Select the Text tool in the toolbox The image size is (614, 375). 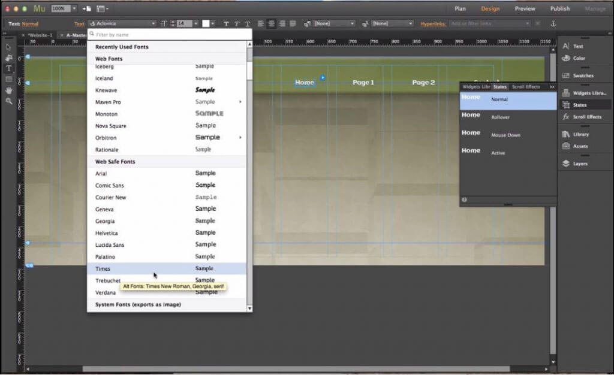click(8, 68)
